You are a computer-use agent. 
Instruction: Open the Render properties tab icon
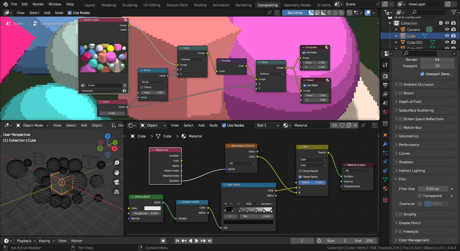coord(385,76)
